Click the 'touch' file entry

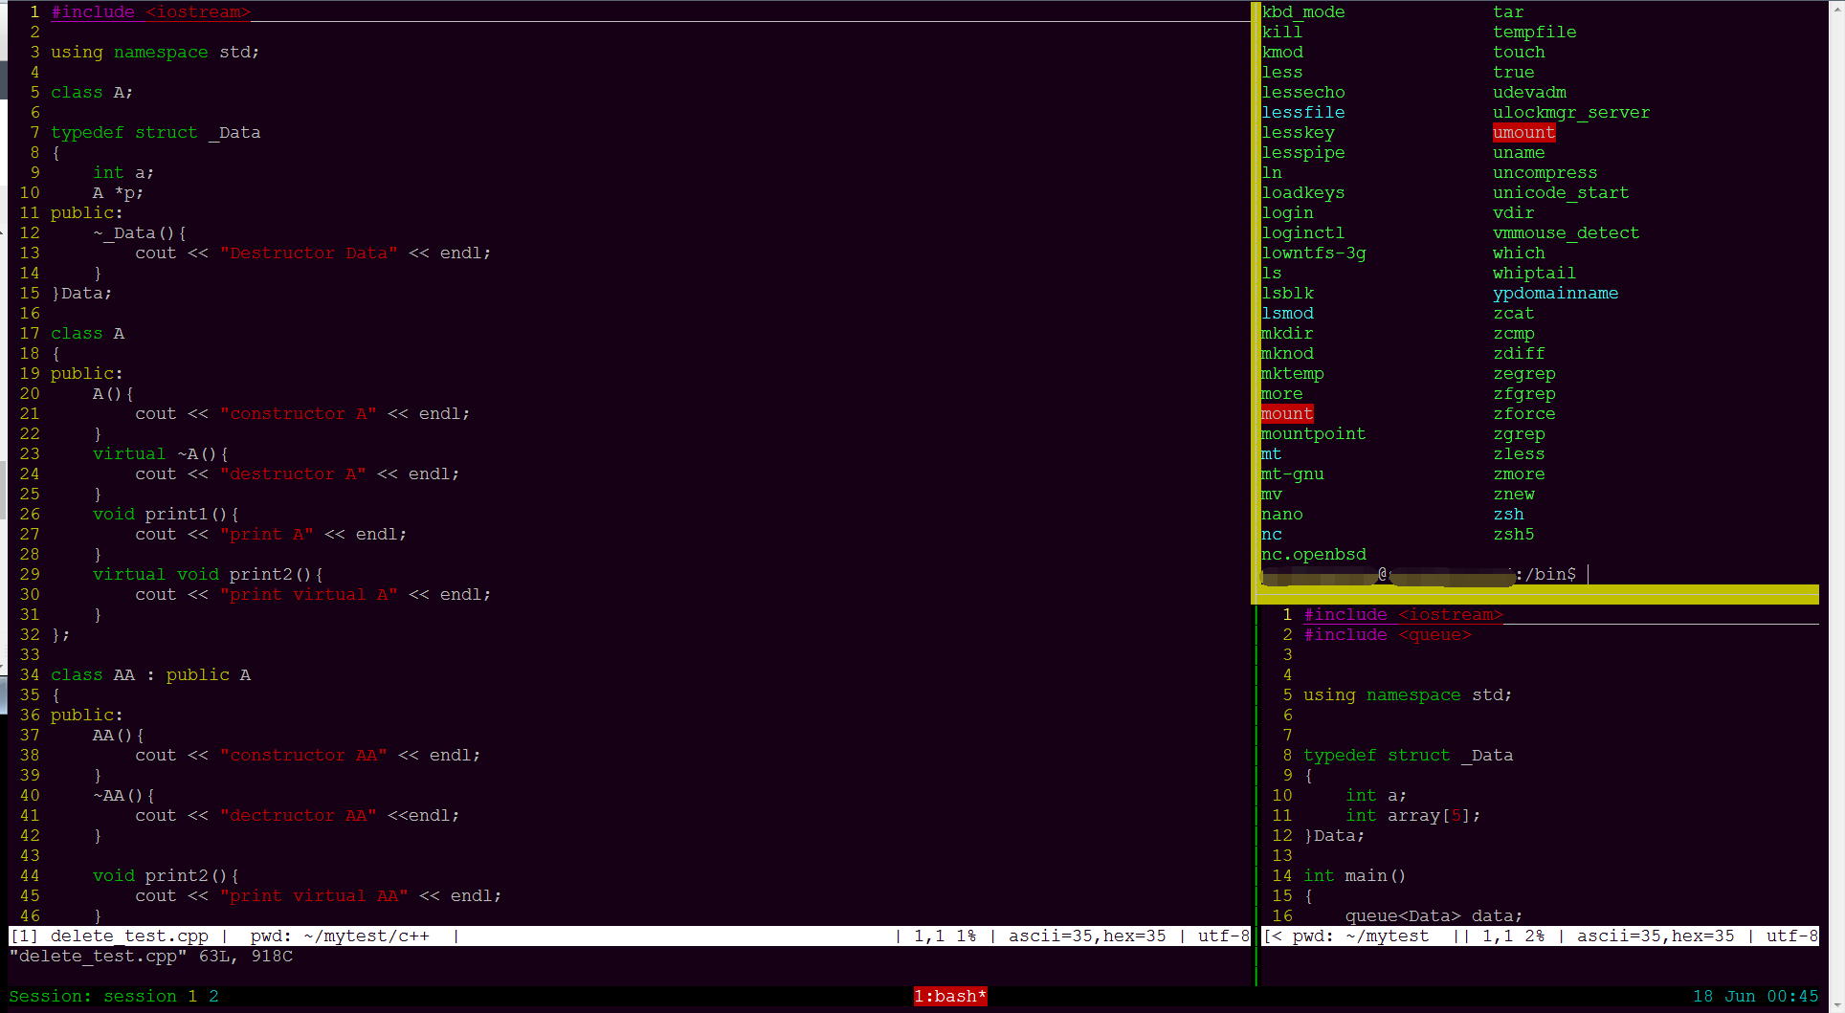click(x=1519, y=52)
